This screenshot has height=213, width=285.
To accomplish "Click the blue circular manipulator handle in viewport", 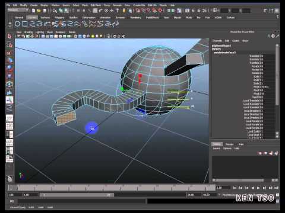I will point(92,128).
